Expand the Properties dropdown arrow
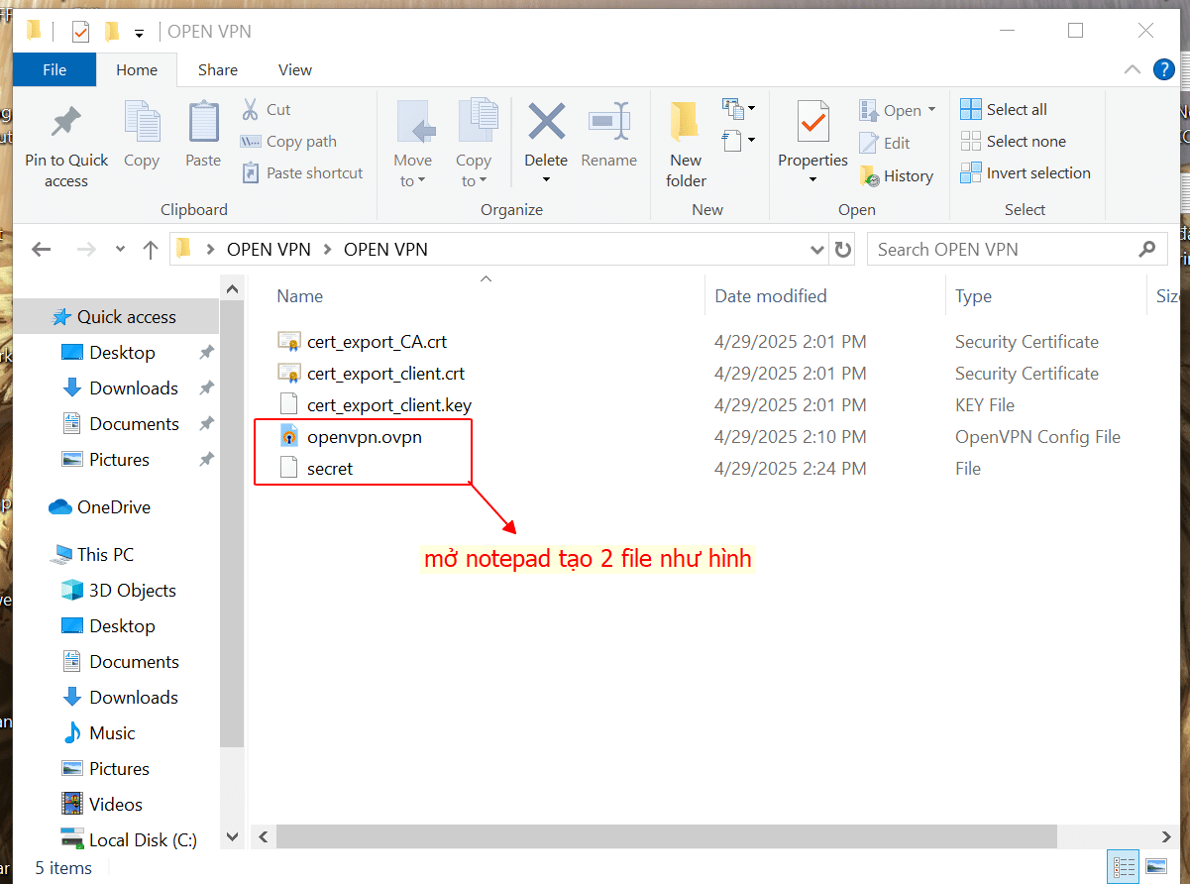The image size is (1190, 884). 813,179
